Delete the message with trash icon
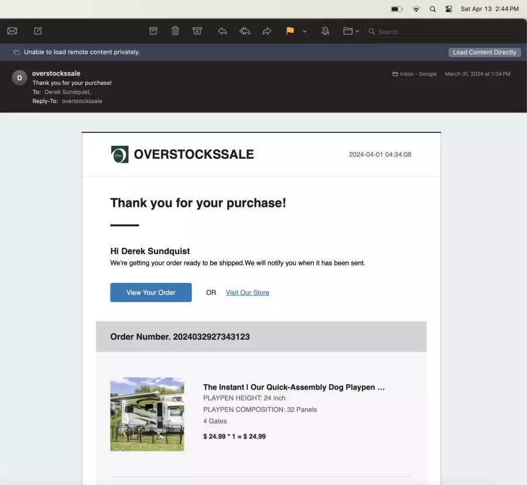Screen dimensions: 527x485 pos(175,31)
